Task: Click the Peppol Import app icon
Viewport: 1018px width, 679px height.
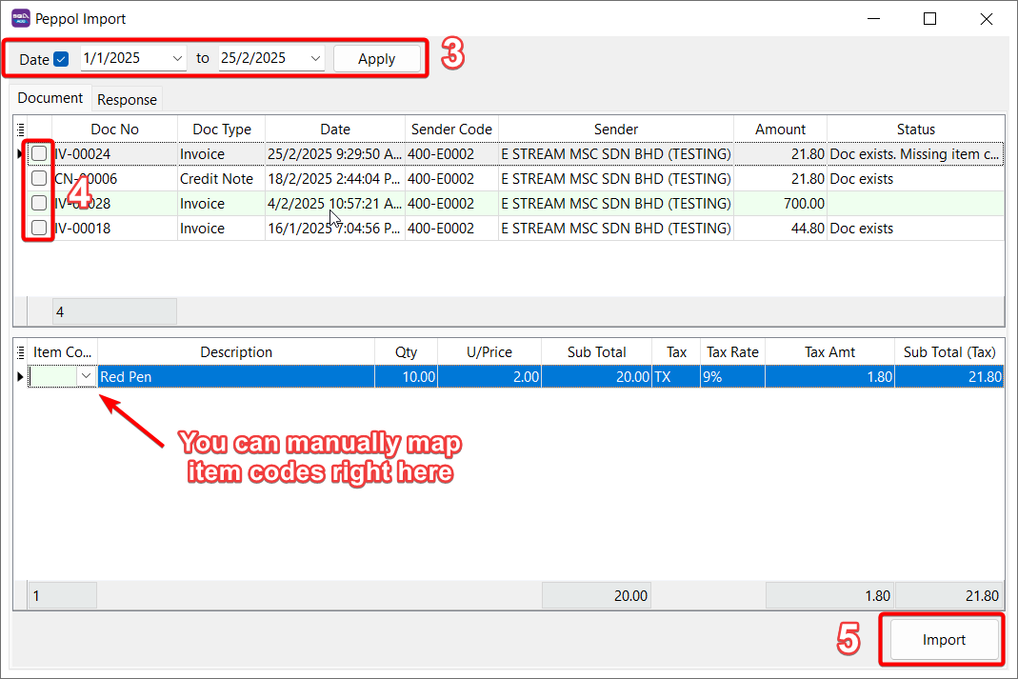Action: click(20, 18)
